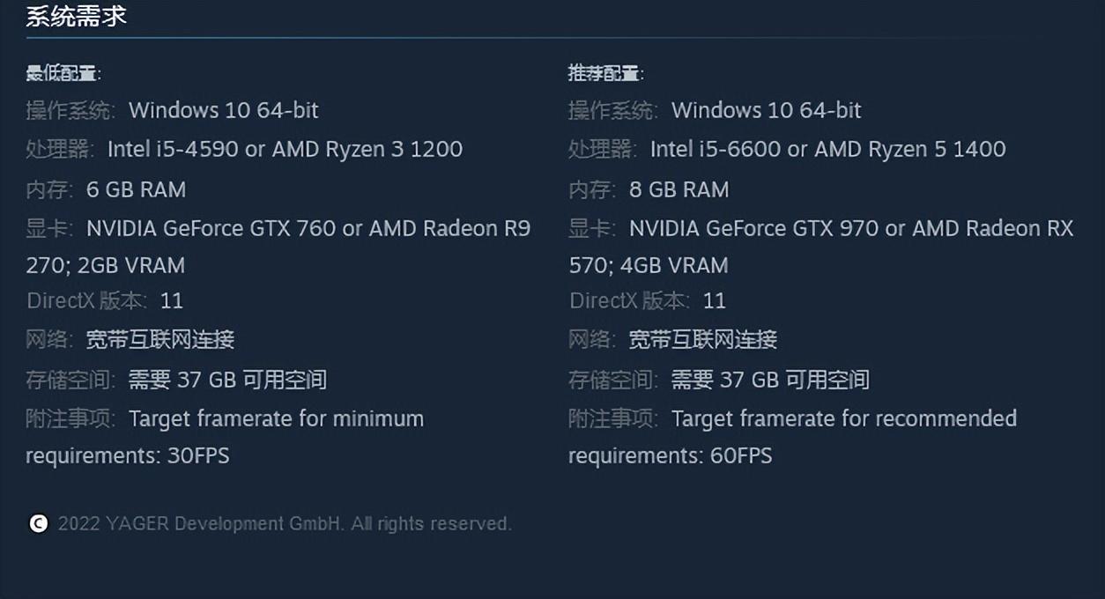Click the minimum 宽带互联网连接 network text
This screenshot has height=599, width=1105.
coord(160,339)
